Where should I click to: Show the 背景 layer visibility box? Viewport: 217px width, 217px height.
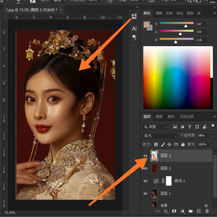145,206
